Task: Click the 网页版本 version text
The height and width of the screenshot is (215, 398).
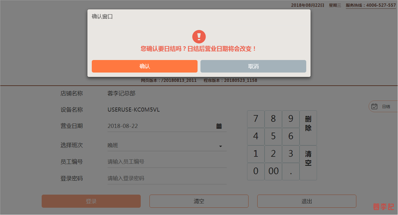Action: (x=169, y=80)
